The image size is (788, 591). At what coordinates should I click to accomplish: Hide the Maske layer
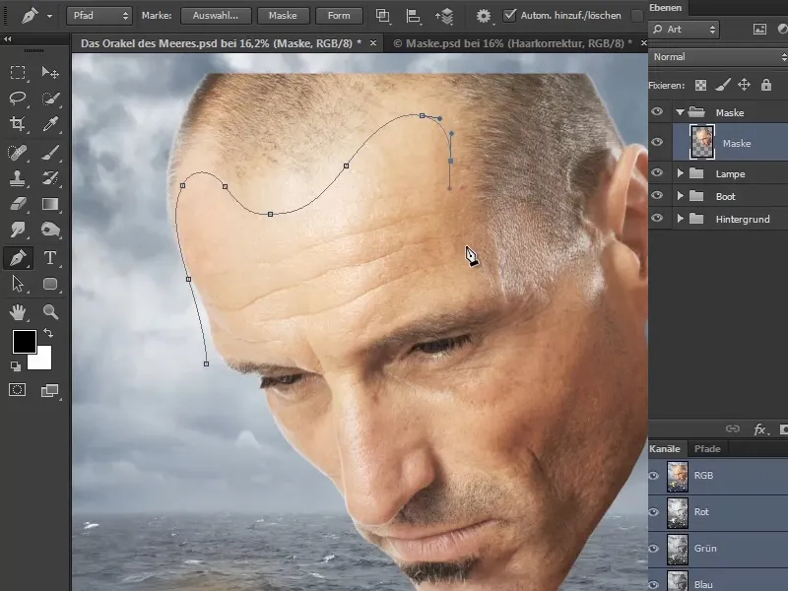(657, 142)
